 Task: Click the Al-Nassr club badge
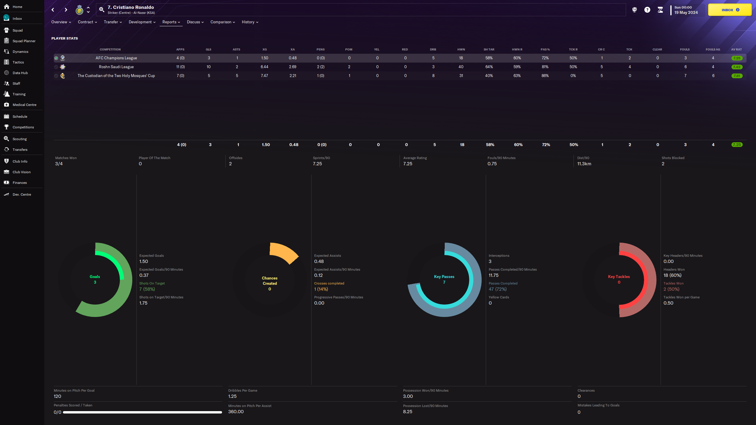click(x=79, y=10)
